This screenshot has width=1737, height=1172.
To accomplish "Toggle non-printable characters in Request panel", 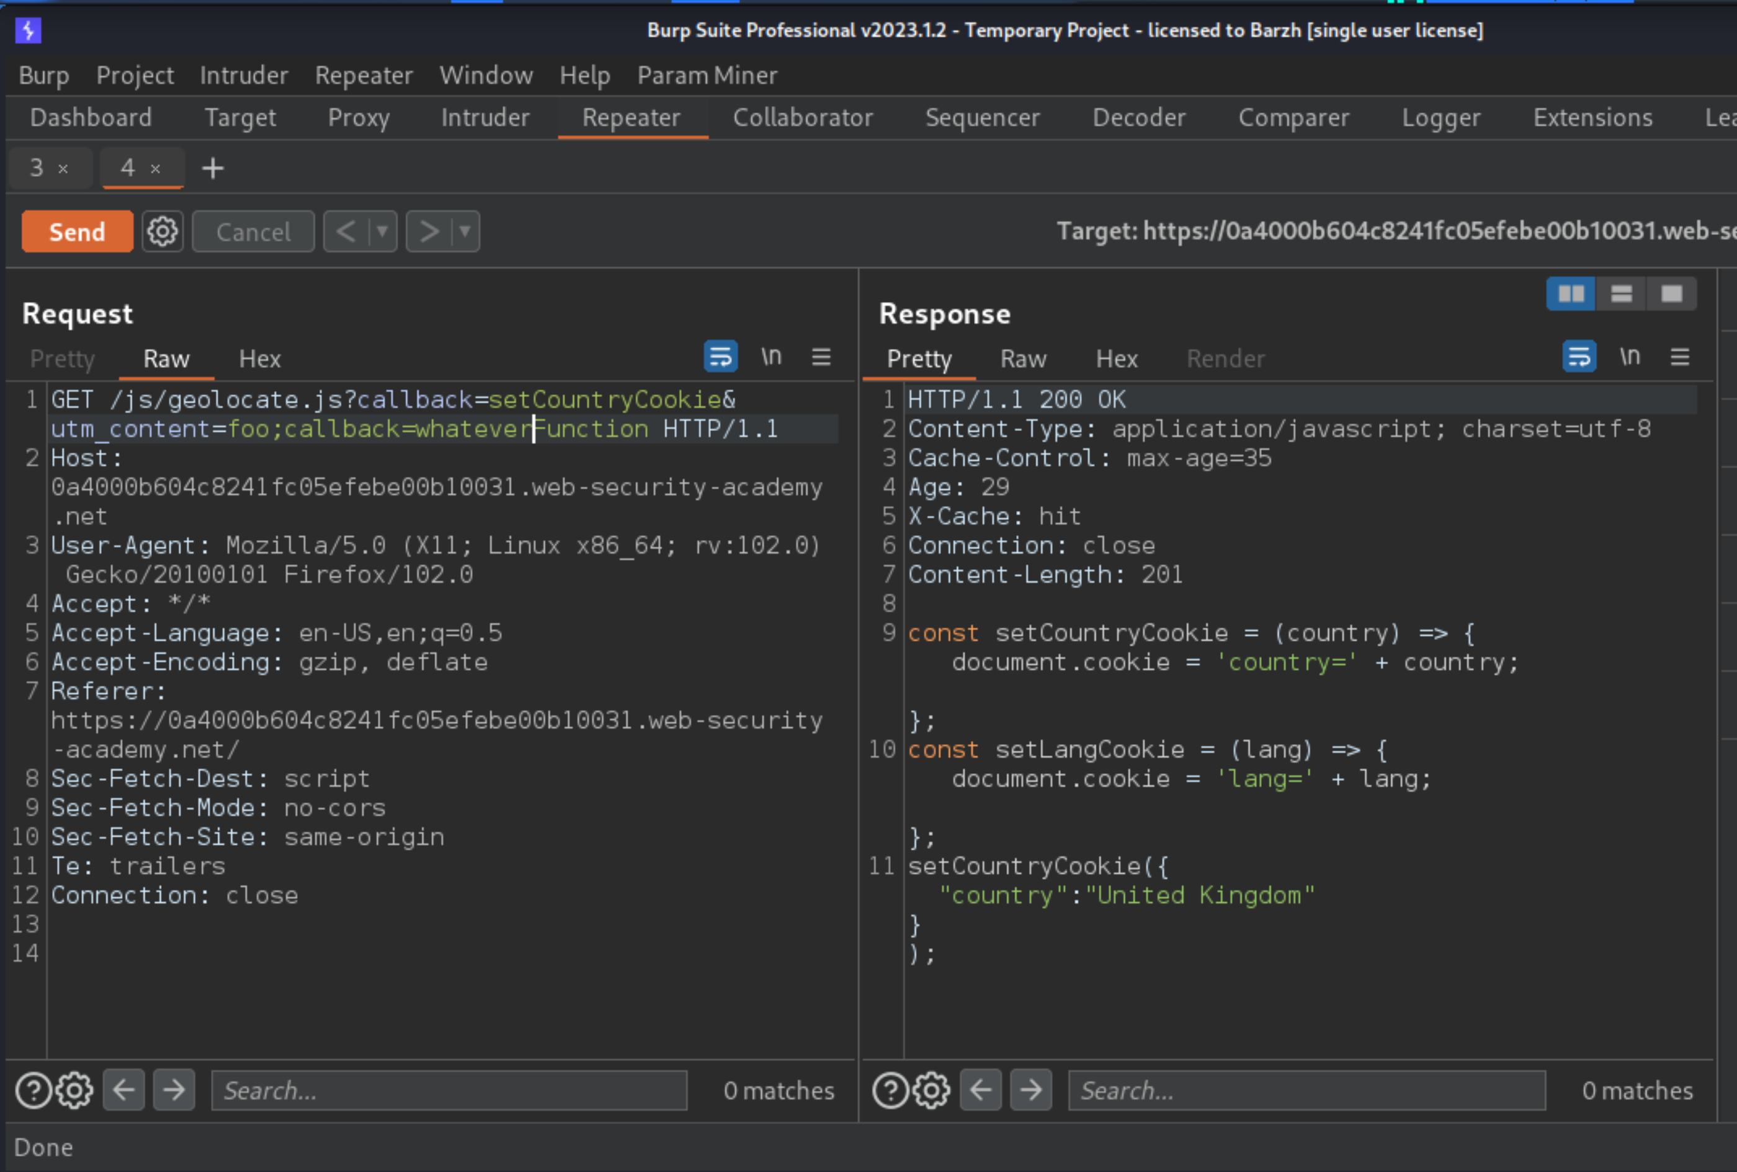I will tap(771, 357).
